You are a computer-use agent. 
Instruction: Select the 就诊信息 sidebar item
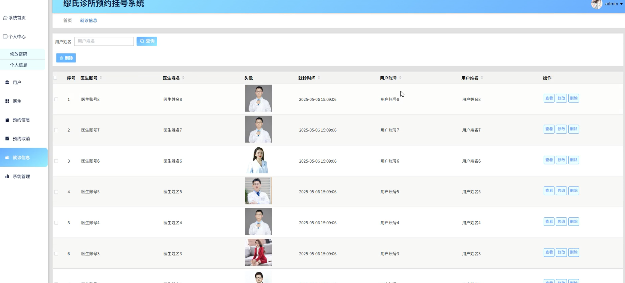[24, 158]
